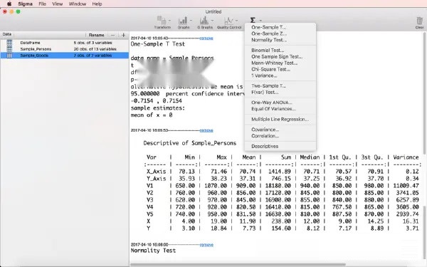Click the X_Axis row label
Image resolution: width=427 pixels, height=267 pixels.
click(156, 172)
